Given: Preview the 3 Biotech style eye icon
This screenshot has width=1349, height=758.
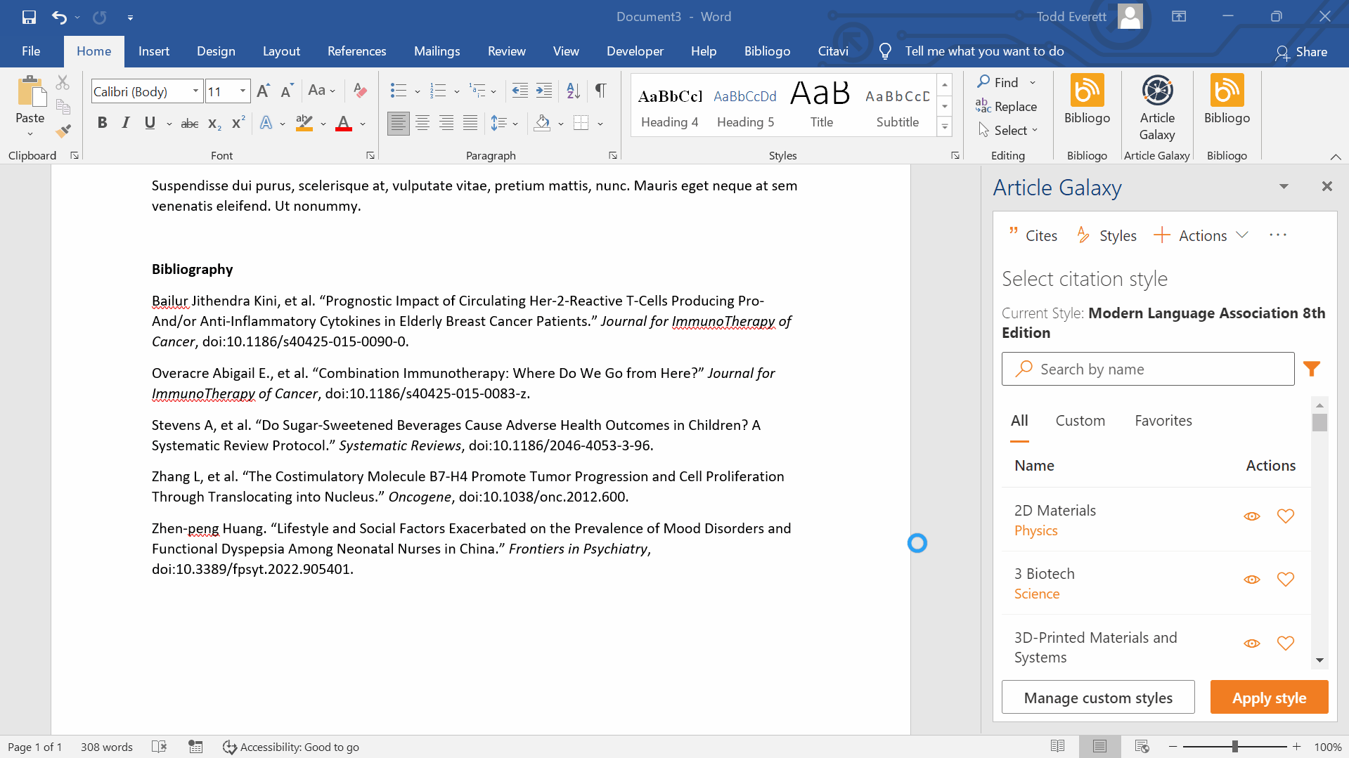Looking at the screenshot, I should coord(1252,580).
